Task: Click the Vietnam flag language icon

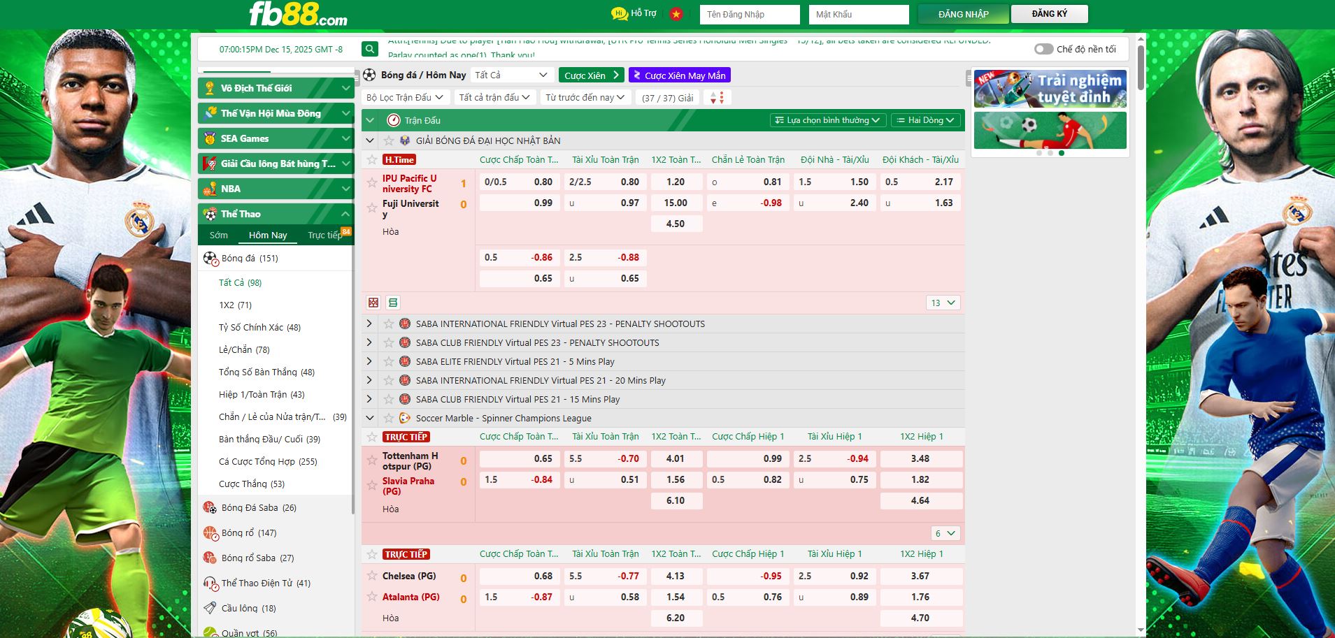Action: tap(676, 13)
